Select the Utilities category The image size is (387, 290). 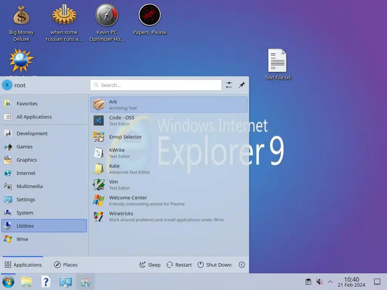44,226
